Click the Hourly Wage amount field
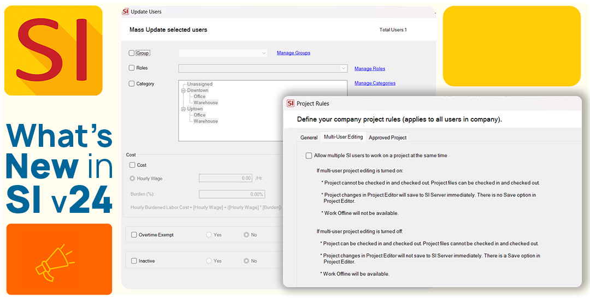This screenshot has width=590, height=298. tap(226, 178)
